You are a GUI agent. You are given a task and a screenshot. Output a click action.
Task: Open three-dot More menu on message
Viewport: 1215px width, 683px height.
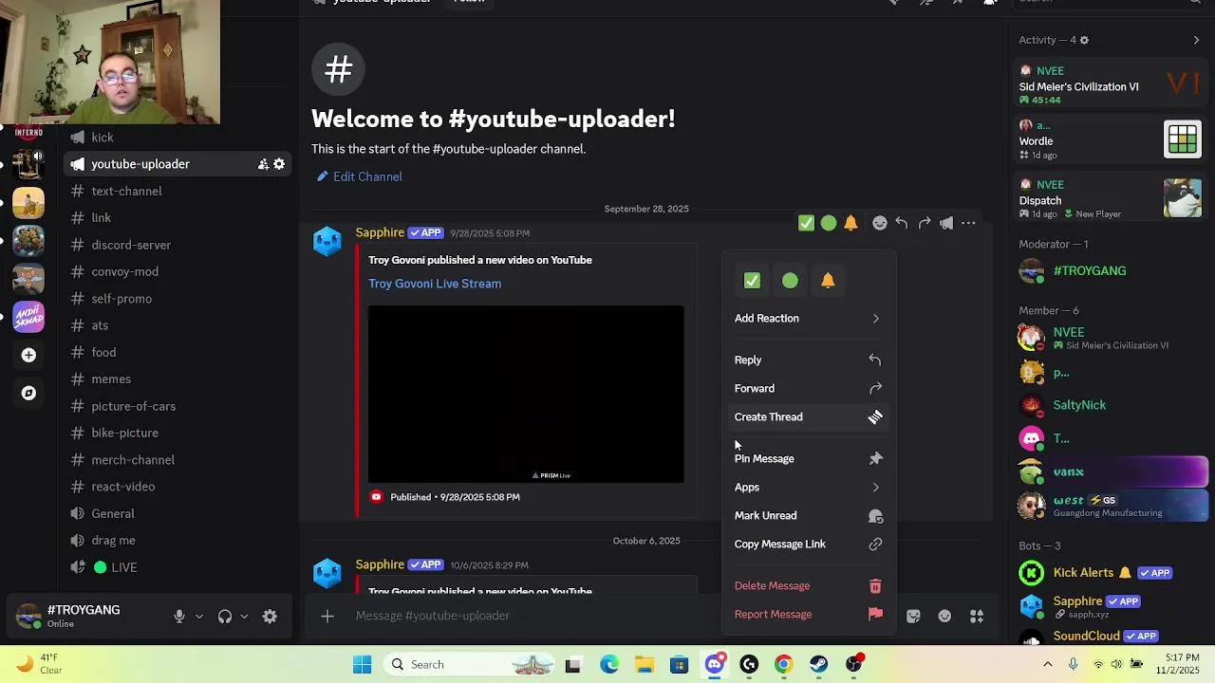click(968, 223)
